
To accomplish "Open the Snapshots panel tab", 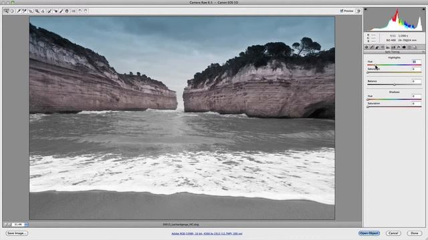I will point(415,47).
